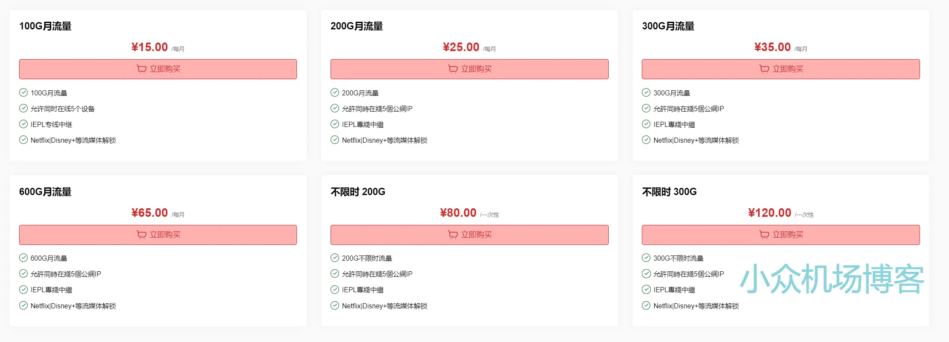The height and width of the screenshot is (342, 949).
Task: Click the cart icon in 不限时 200G buy button
Action: 452,234
